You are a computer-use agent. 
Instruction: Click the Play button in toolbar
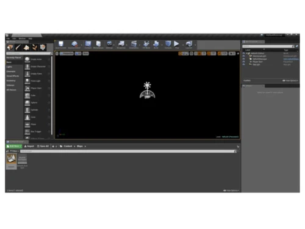tap(176, 44)
